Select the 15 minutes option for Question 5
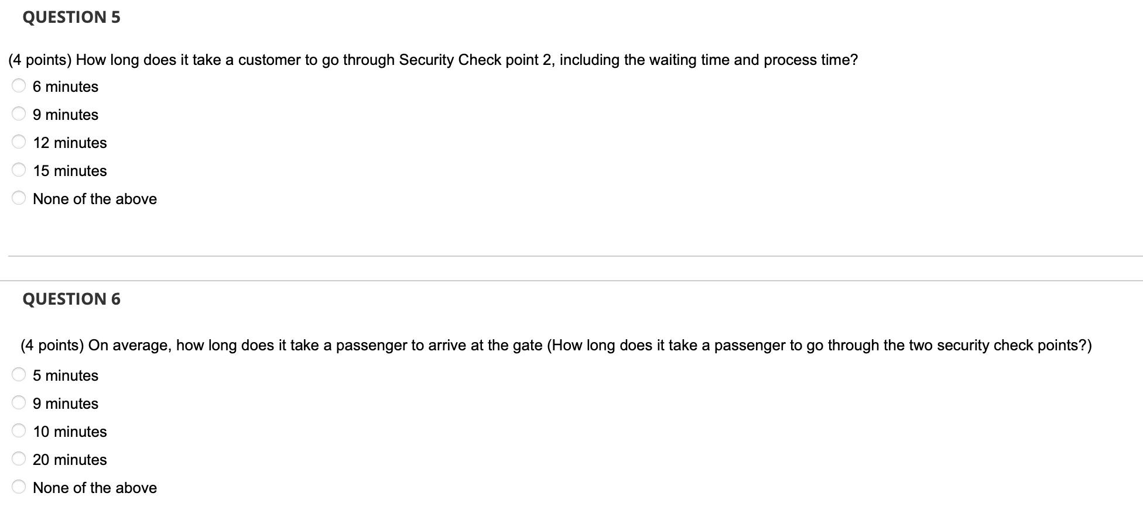The width and height of the screenshot is (1143, 524). coord(19,170)
